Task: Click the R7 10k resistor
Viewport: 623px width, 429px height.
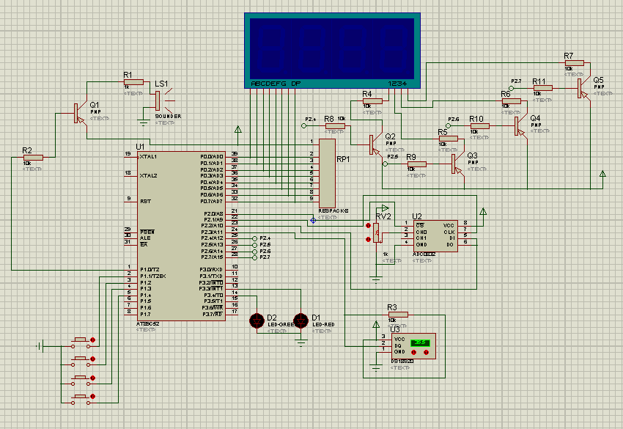Action: (574, 63)
